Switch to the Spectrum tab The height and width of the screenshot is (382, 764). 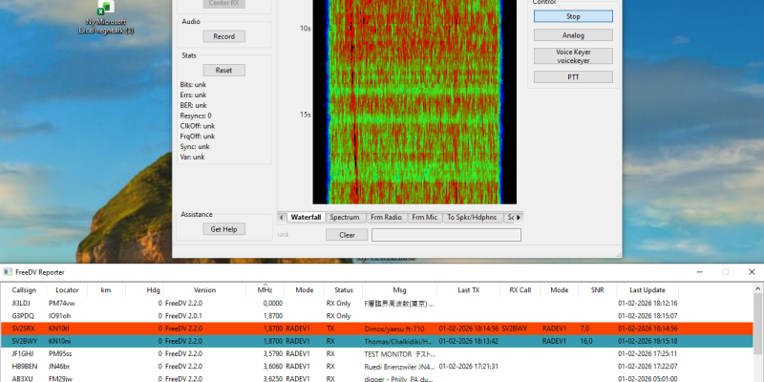click(x=345, y=218)
